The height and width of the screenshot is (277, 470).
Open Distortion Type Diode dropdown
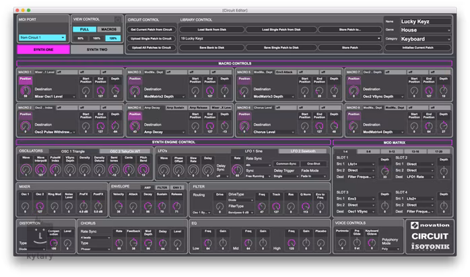pos(32,249)
